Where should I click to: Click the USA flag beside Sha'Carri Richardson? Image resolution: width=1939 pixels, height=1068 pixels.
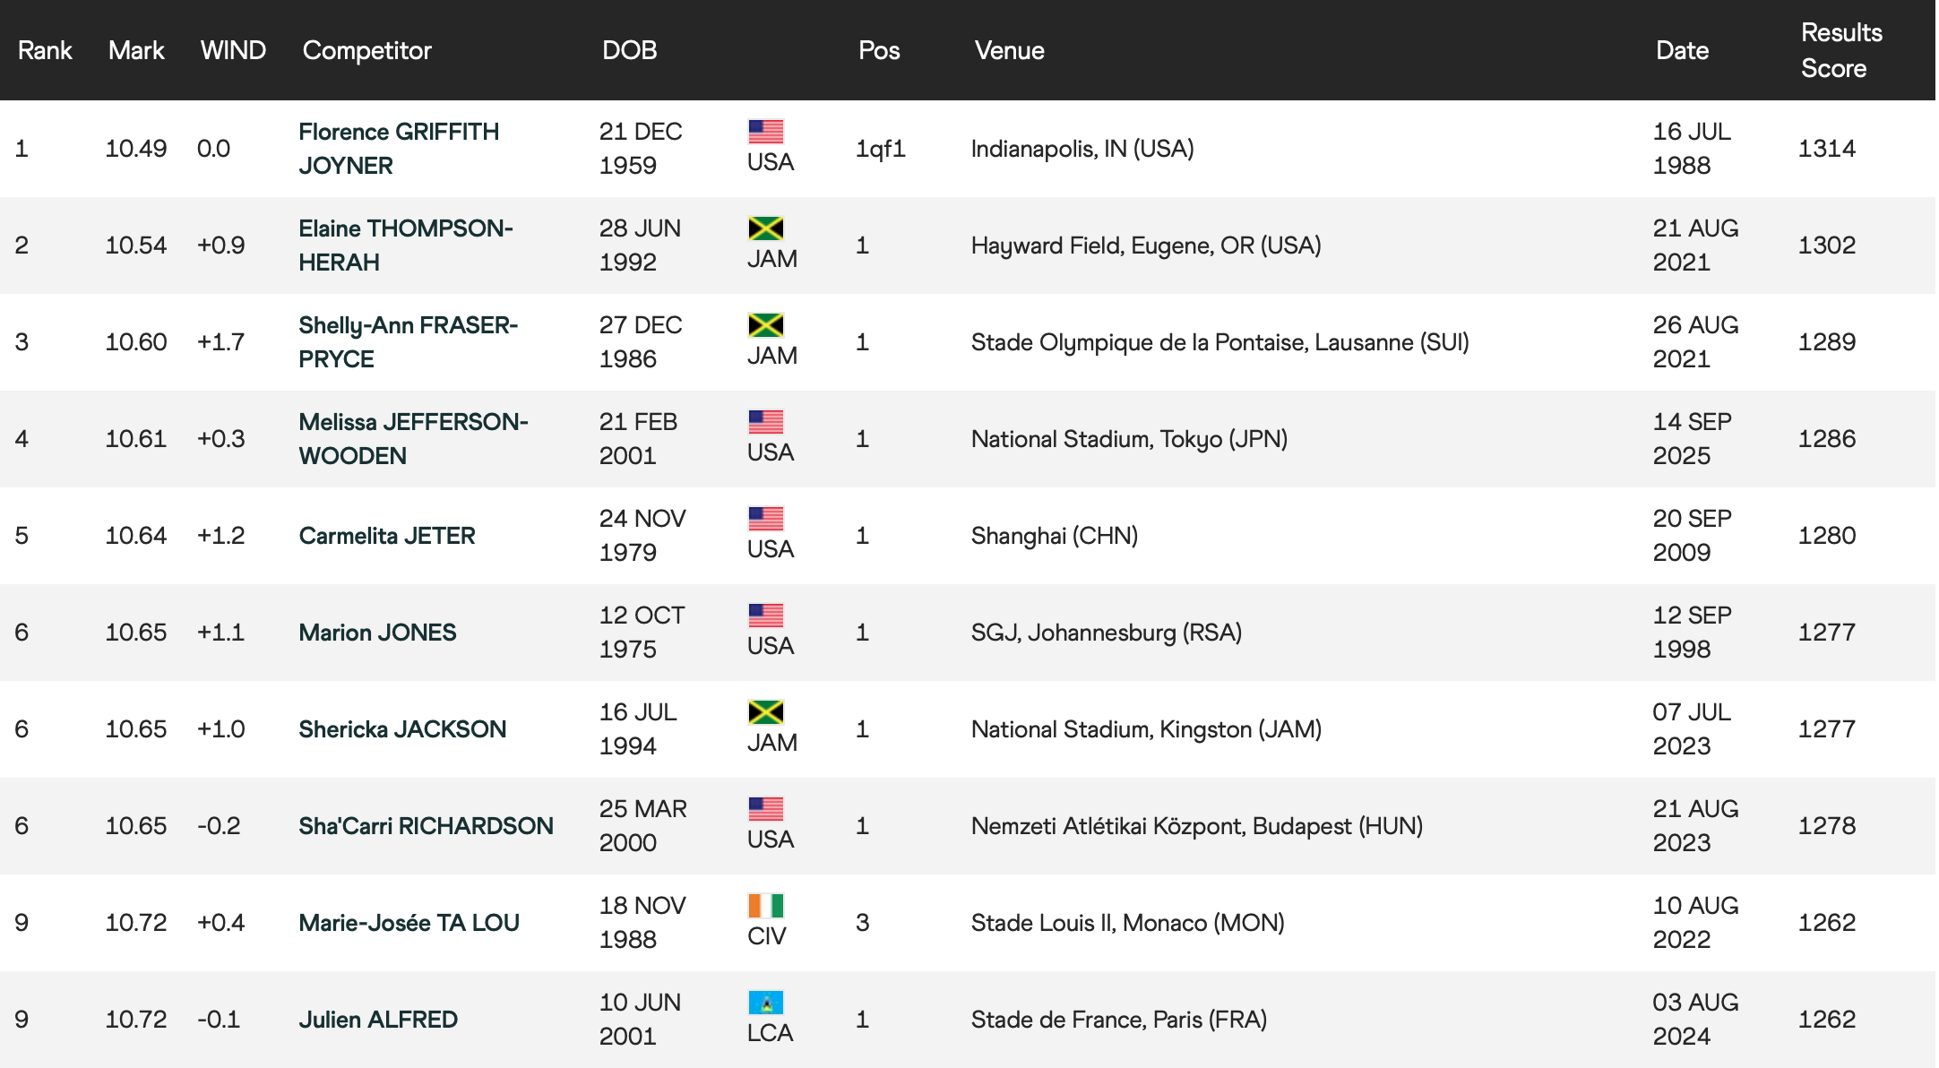tap(765, 809)
